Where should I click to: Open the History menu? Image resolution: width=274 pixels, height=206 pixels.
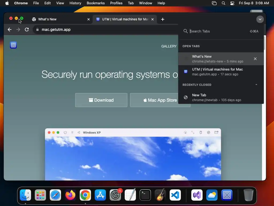tap(75, 3)
